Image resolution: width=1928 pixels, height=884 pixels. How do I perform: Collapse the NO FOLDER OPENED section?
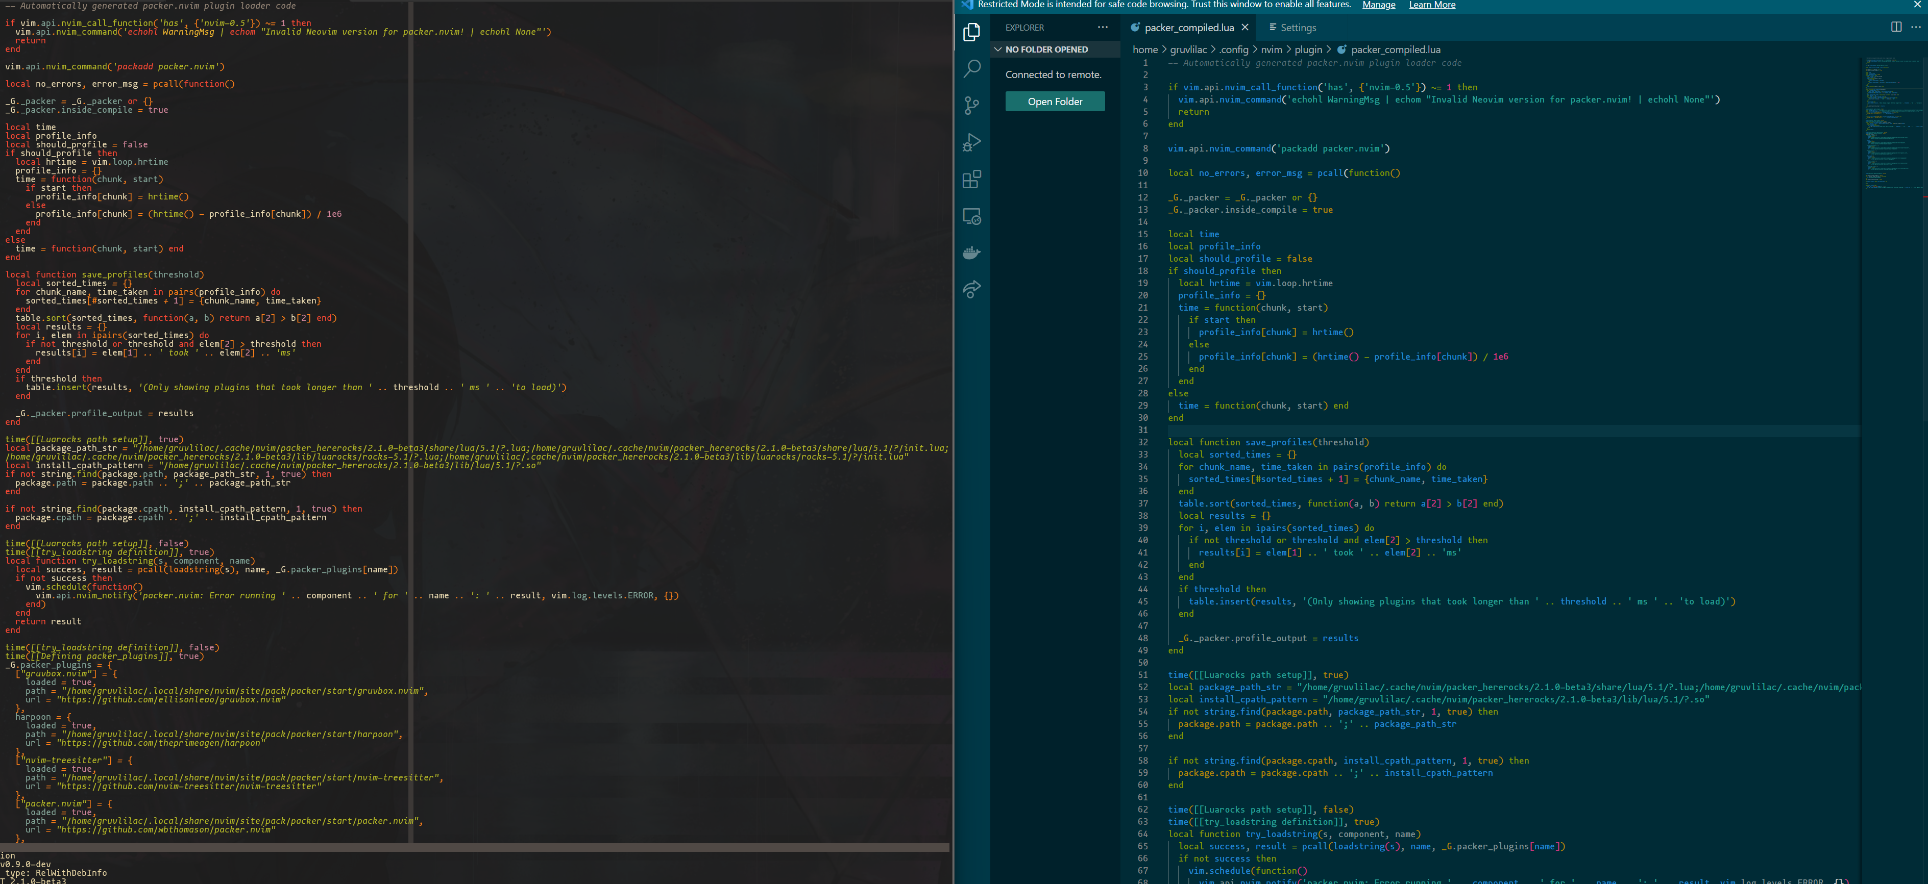click(x=997, y=49)
